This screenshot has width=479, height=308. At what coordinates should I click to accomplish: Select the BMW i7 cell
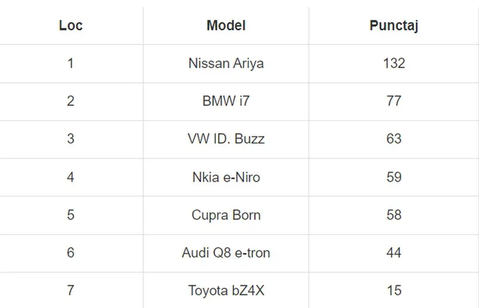(226, 101)
